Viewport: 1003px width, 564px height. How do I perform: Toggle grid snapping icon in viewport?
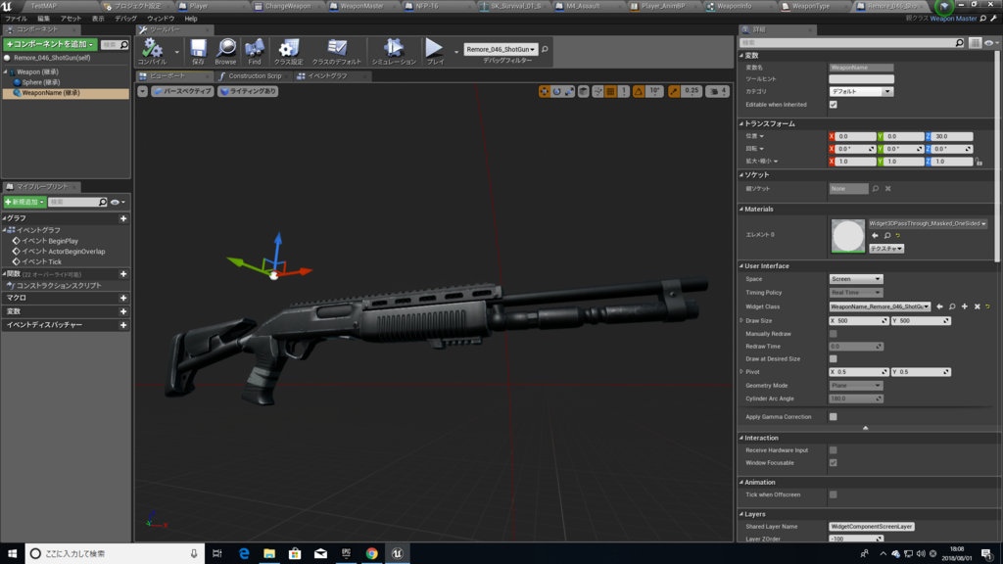tap(610, 91)
